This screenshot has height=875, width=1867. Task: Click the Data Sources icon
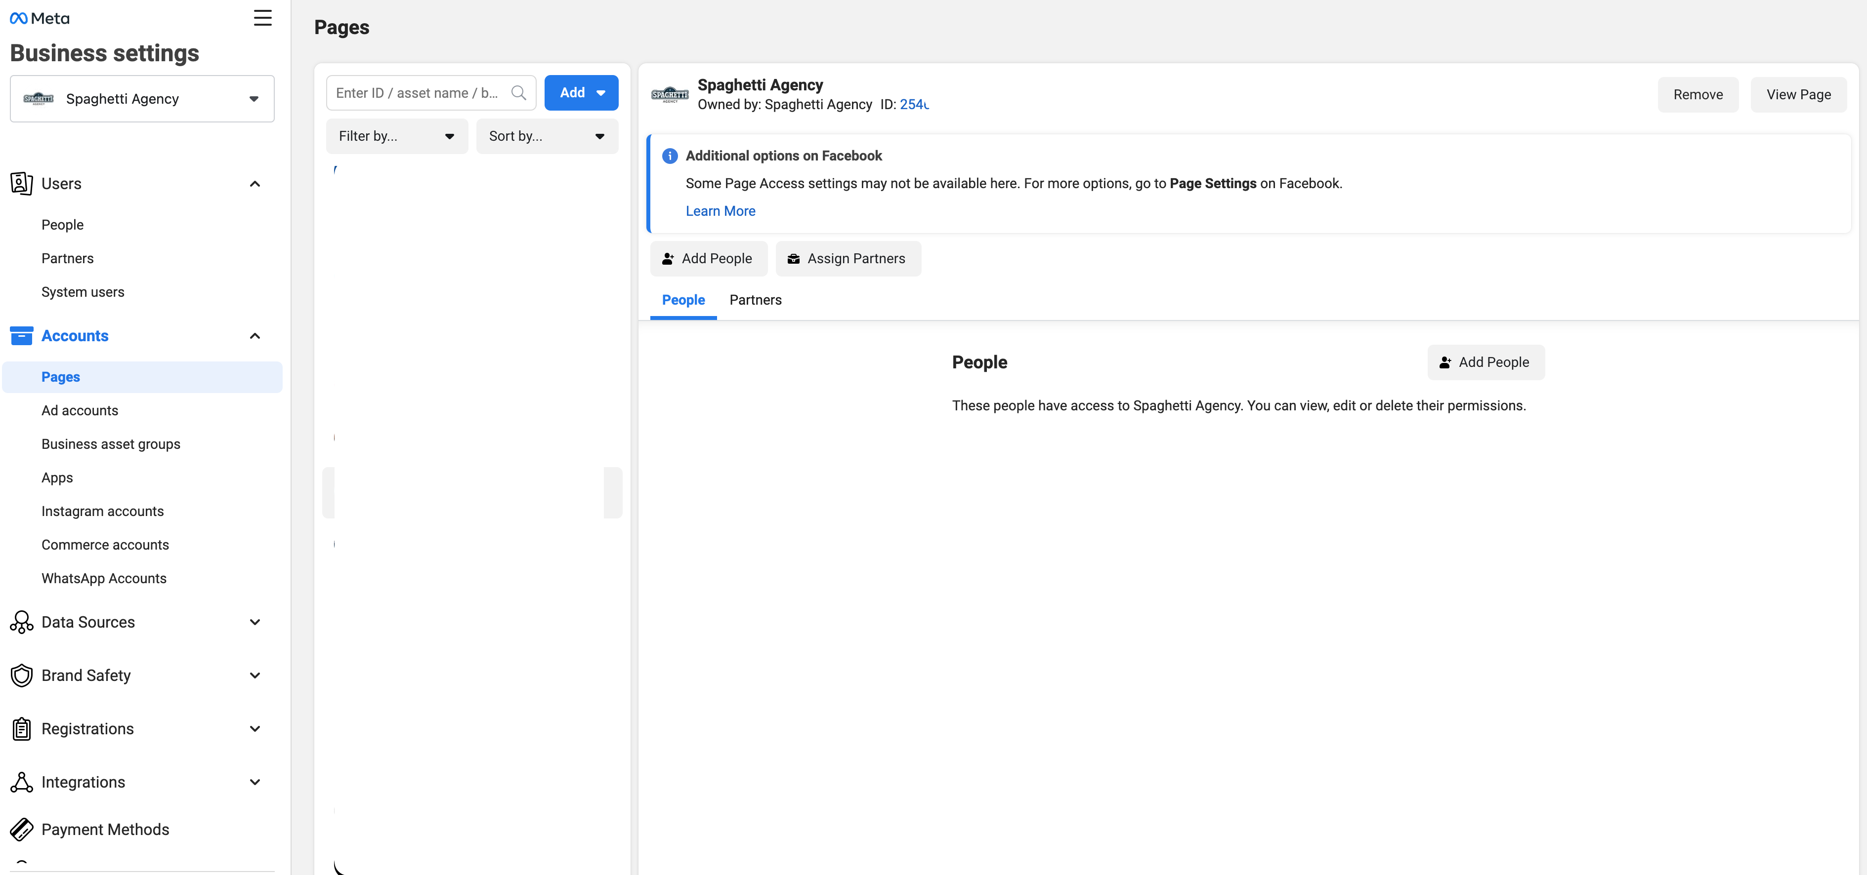pyautogui.click(x=21, y=622)
